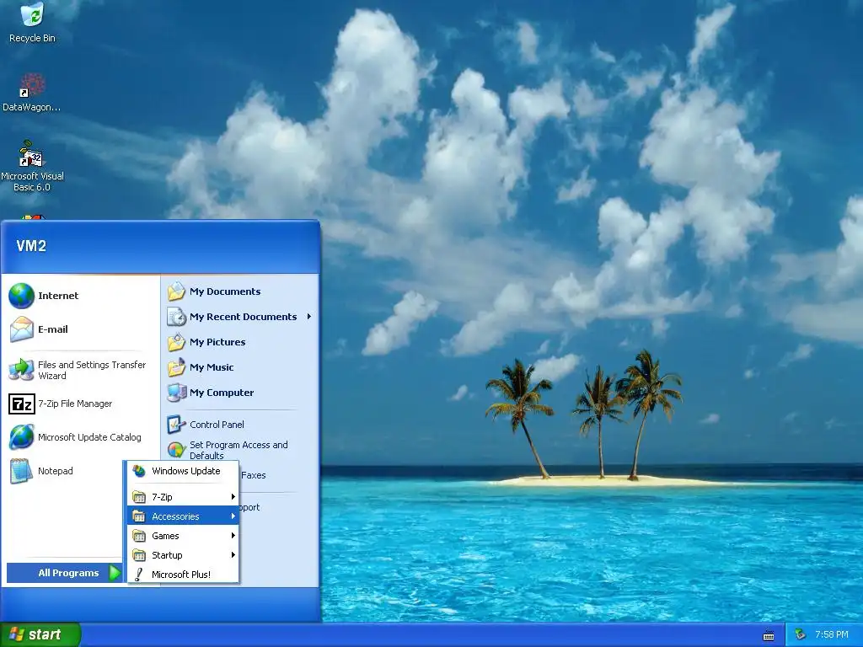The image size is (863, 647).
Task: Expand the Accessories submenu arrow
Action: coord(233,516)
